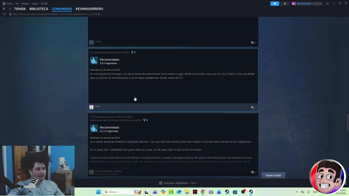Open the notifications bell
The height and width of the screenshot is (196, 349).
pos(285,4)
